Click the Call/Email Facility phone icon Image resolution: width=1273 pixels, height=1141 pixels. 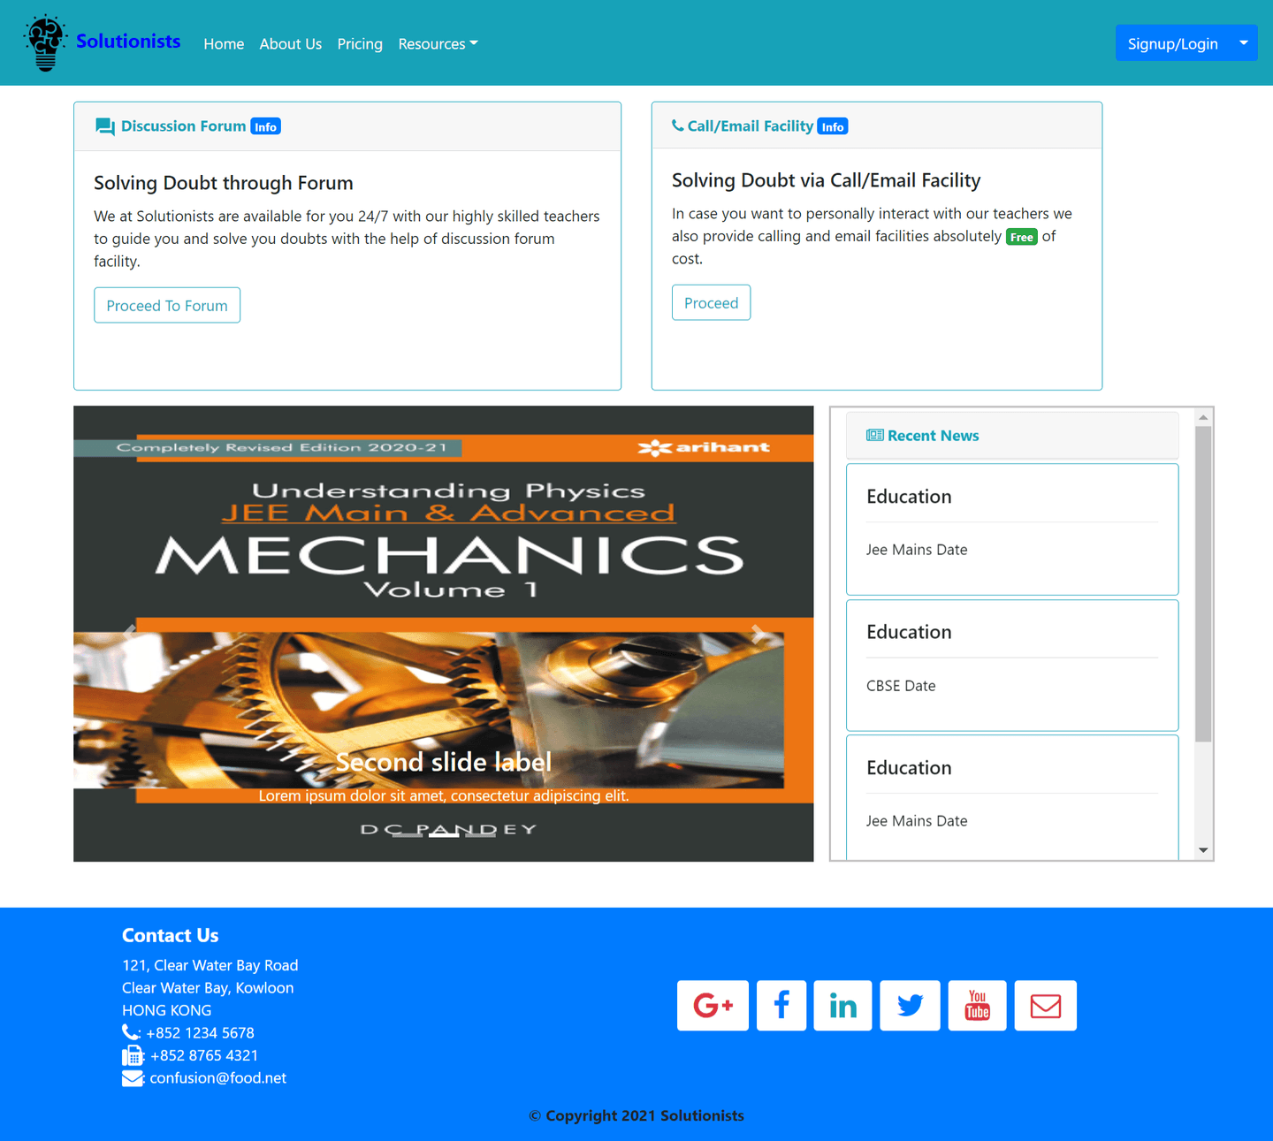pos(677,126)
